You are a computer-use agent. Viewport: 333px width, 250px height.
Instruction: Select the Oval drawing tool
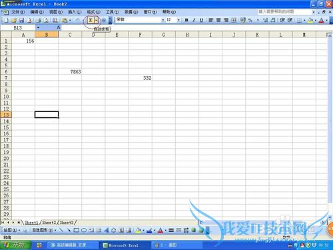(x=84, y=230)
